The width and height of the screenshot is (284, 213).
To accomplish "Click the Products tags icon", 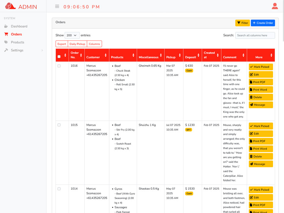I will point(6,42).
